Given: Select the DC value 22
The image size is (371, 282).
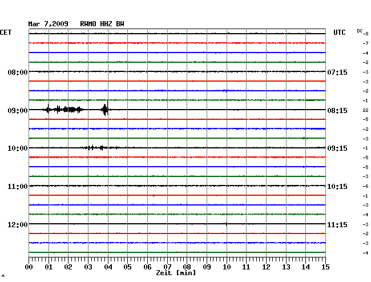Looking at the screenshot, I should 365,110.
